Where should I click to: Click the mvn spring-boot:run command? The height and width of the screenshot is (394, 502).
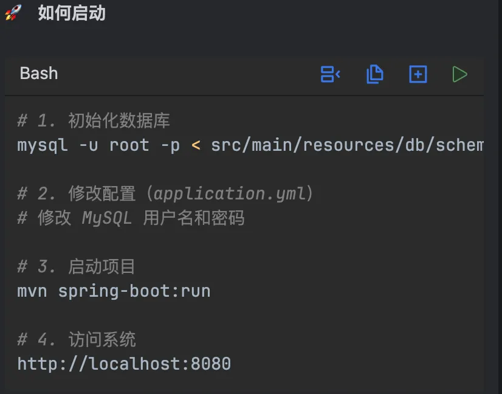[114, 291]
